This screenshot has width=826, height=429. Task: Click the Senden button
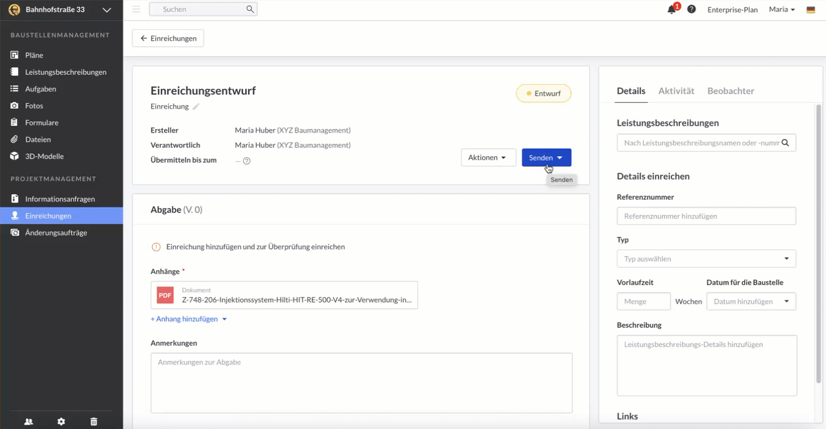[546, 158]
